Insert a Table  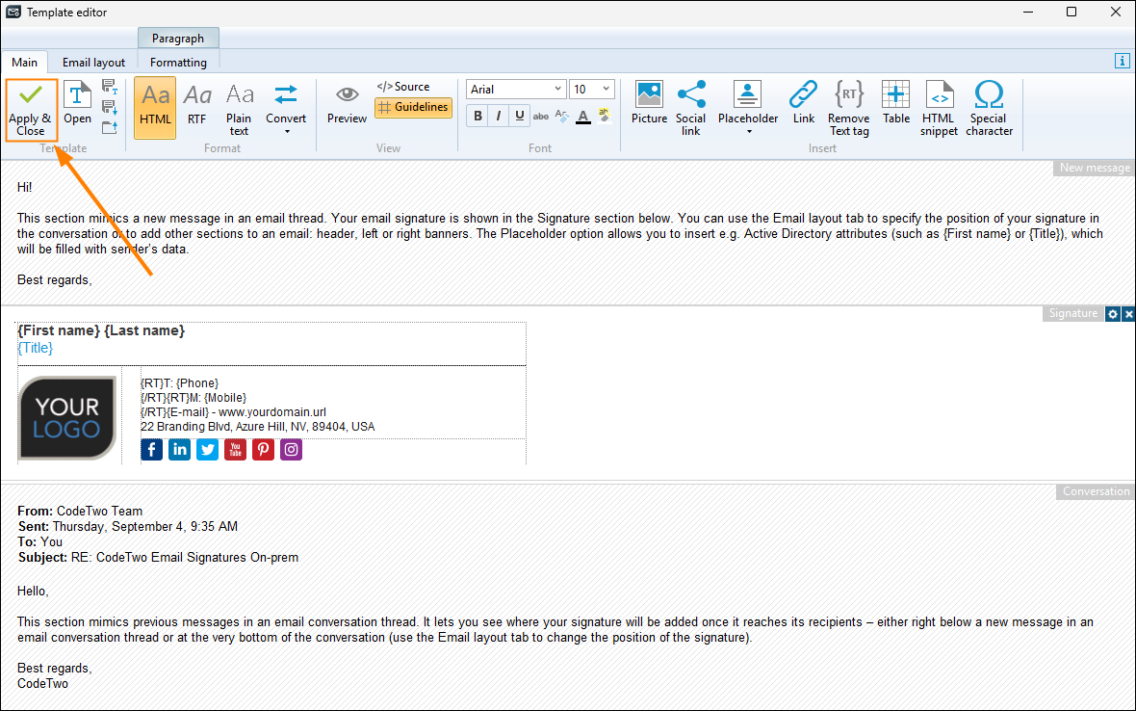click(895, 102)
